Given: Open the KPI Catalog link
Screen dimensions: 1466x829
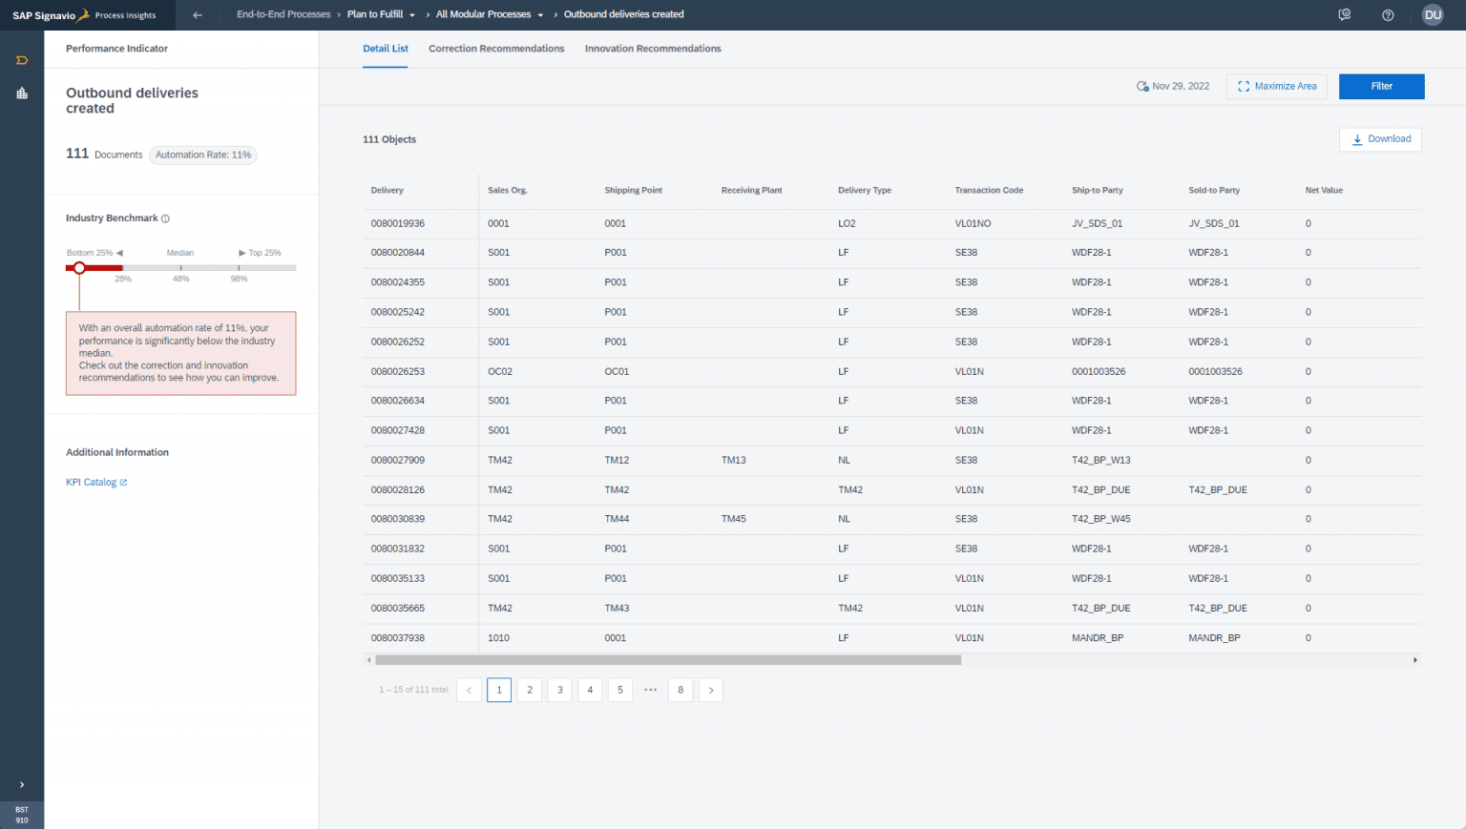Looking at the screenshot, I should point(91,482).
